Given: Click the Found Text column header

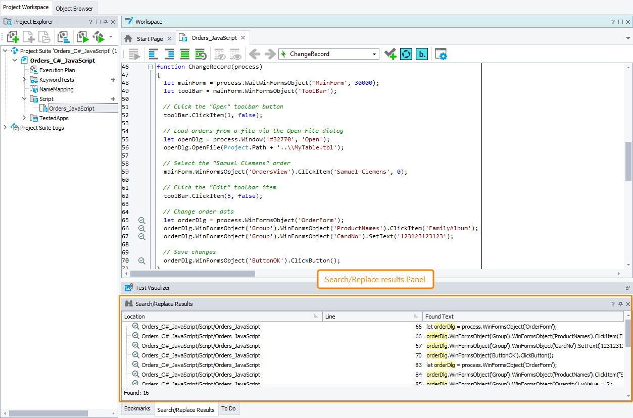Looking at the screenshot, I should (x=440, y=317).
